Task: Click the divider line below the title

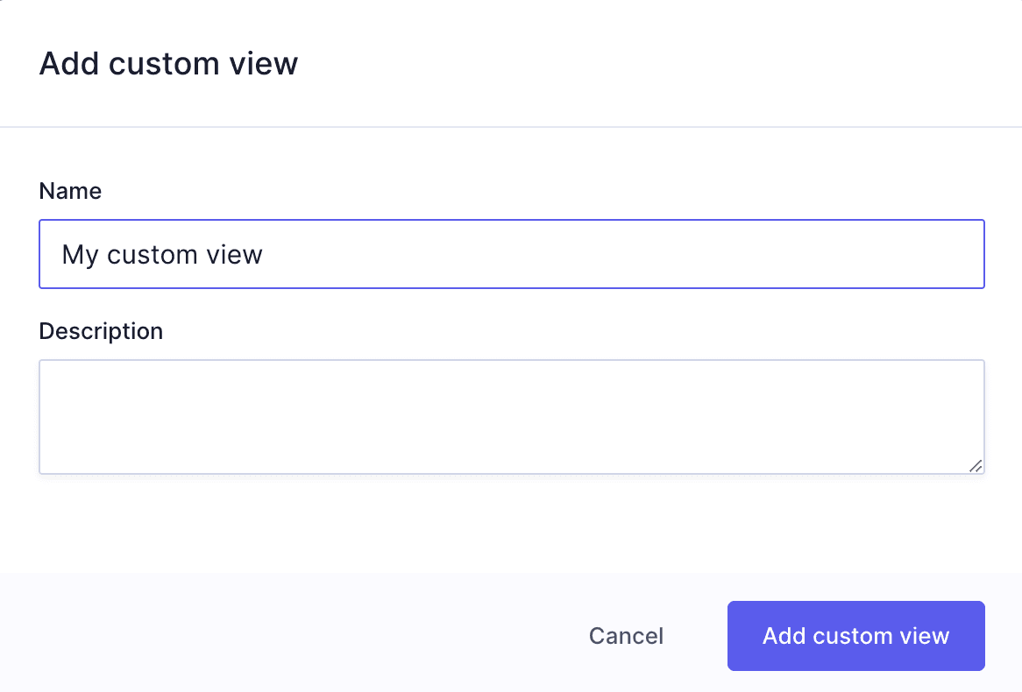Action: 511,125
